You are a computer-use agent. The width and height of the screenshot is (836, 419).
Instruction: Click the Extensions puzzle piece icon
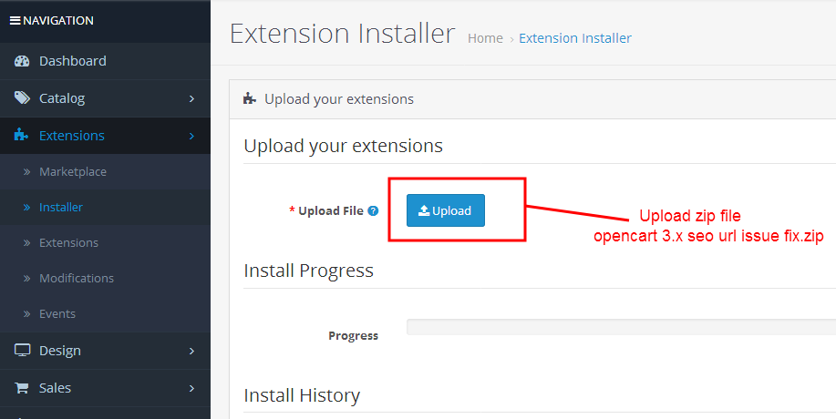coord(21,135)
